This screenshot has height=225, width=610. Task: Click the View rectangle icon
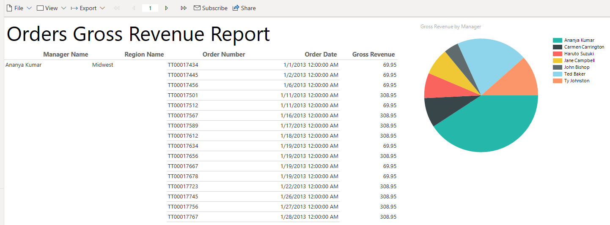pyautogui.click(x=40, y=8)
